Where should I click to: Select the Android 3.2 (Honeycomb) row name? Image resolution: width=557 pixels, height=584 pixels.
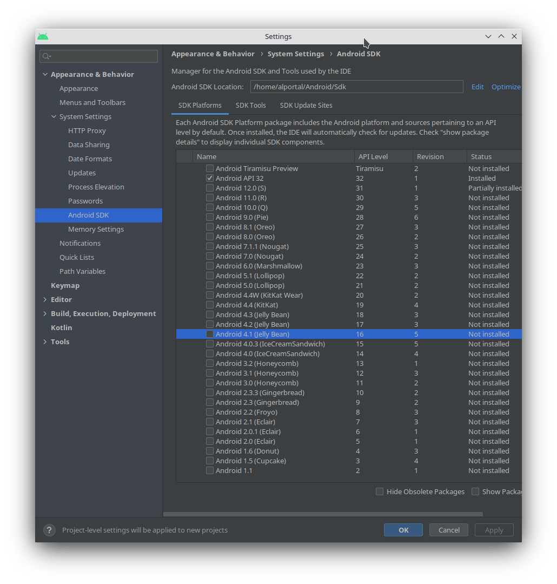[257, 364]
